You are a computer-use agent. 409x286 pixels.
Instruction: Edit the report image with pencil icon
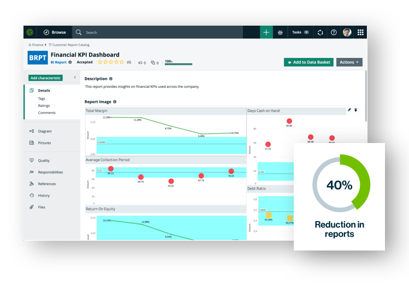point(349,110)
